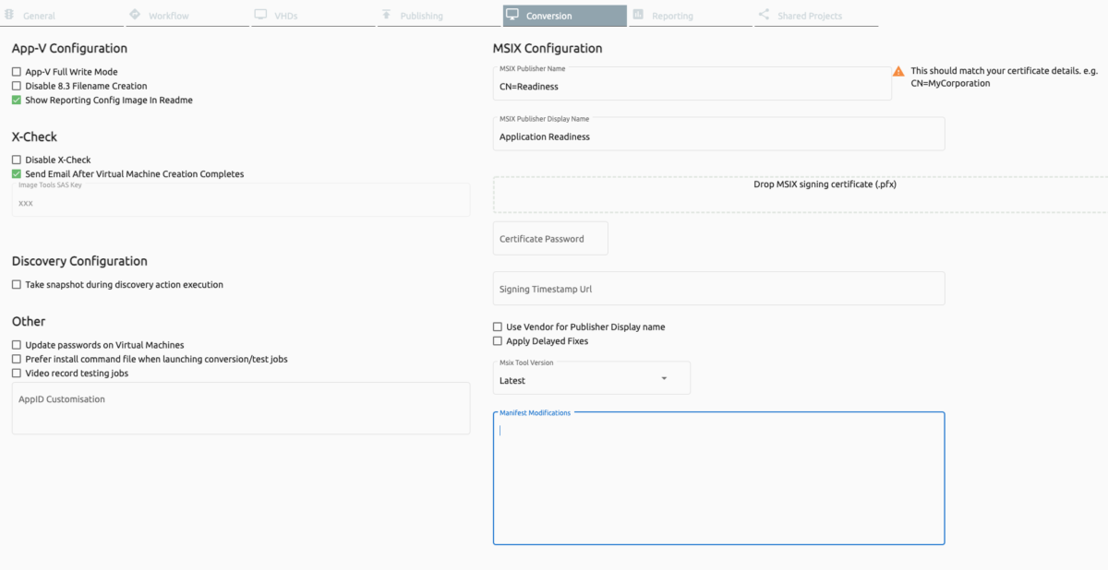Click the VHDs monitor icon
This screenshot has height=570, width=1108.
tap(260, 15)
